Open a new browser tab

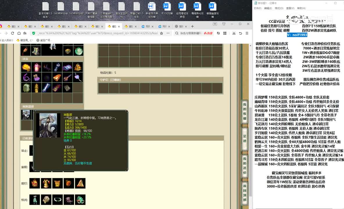[192, 26]
